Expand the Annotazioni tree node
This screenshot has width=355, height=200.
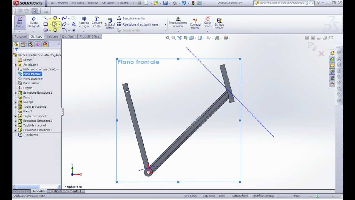coord(15,65)
